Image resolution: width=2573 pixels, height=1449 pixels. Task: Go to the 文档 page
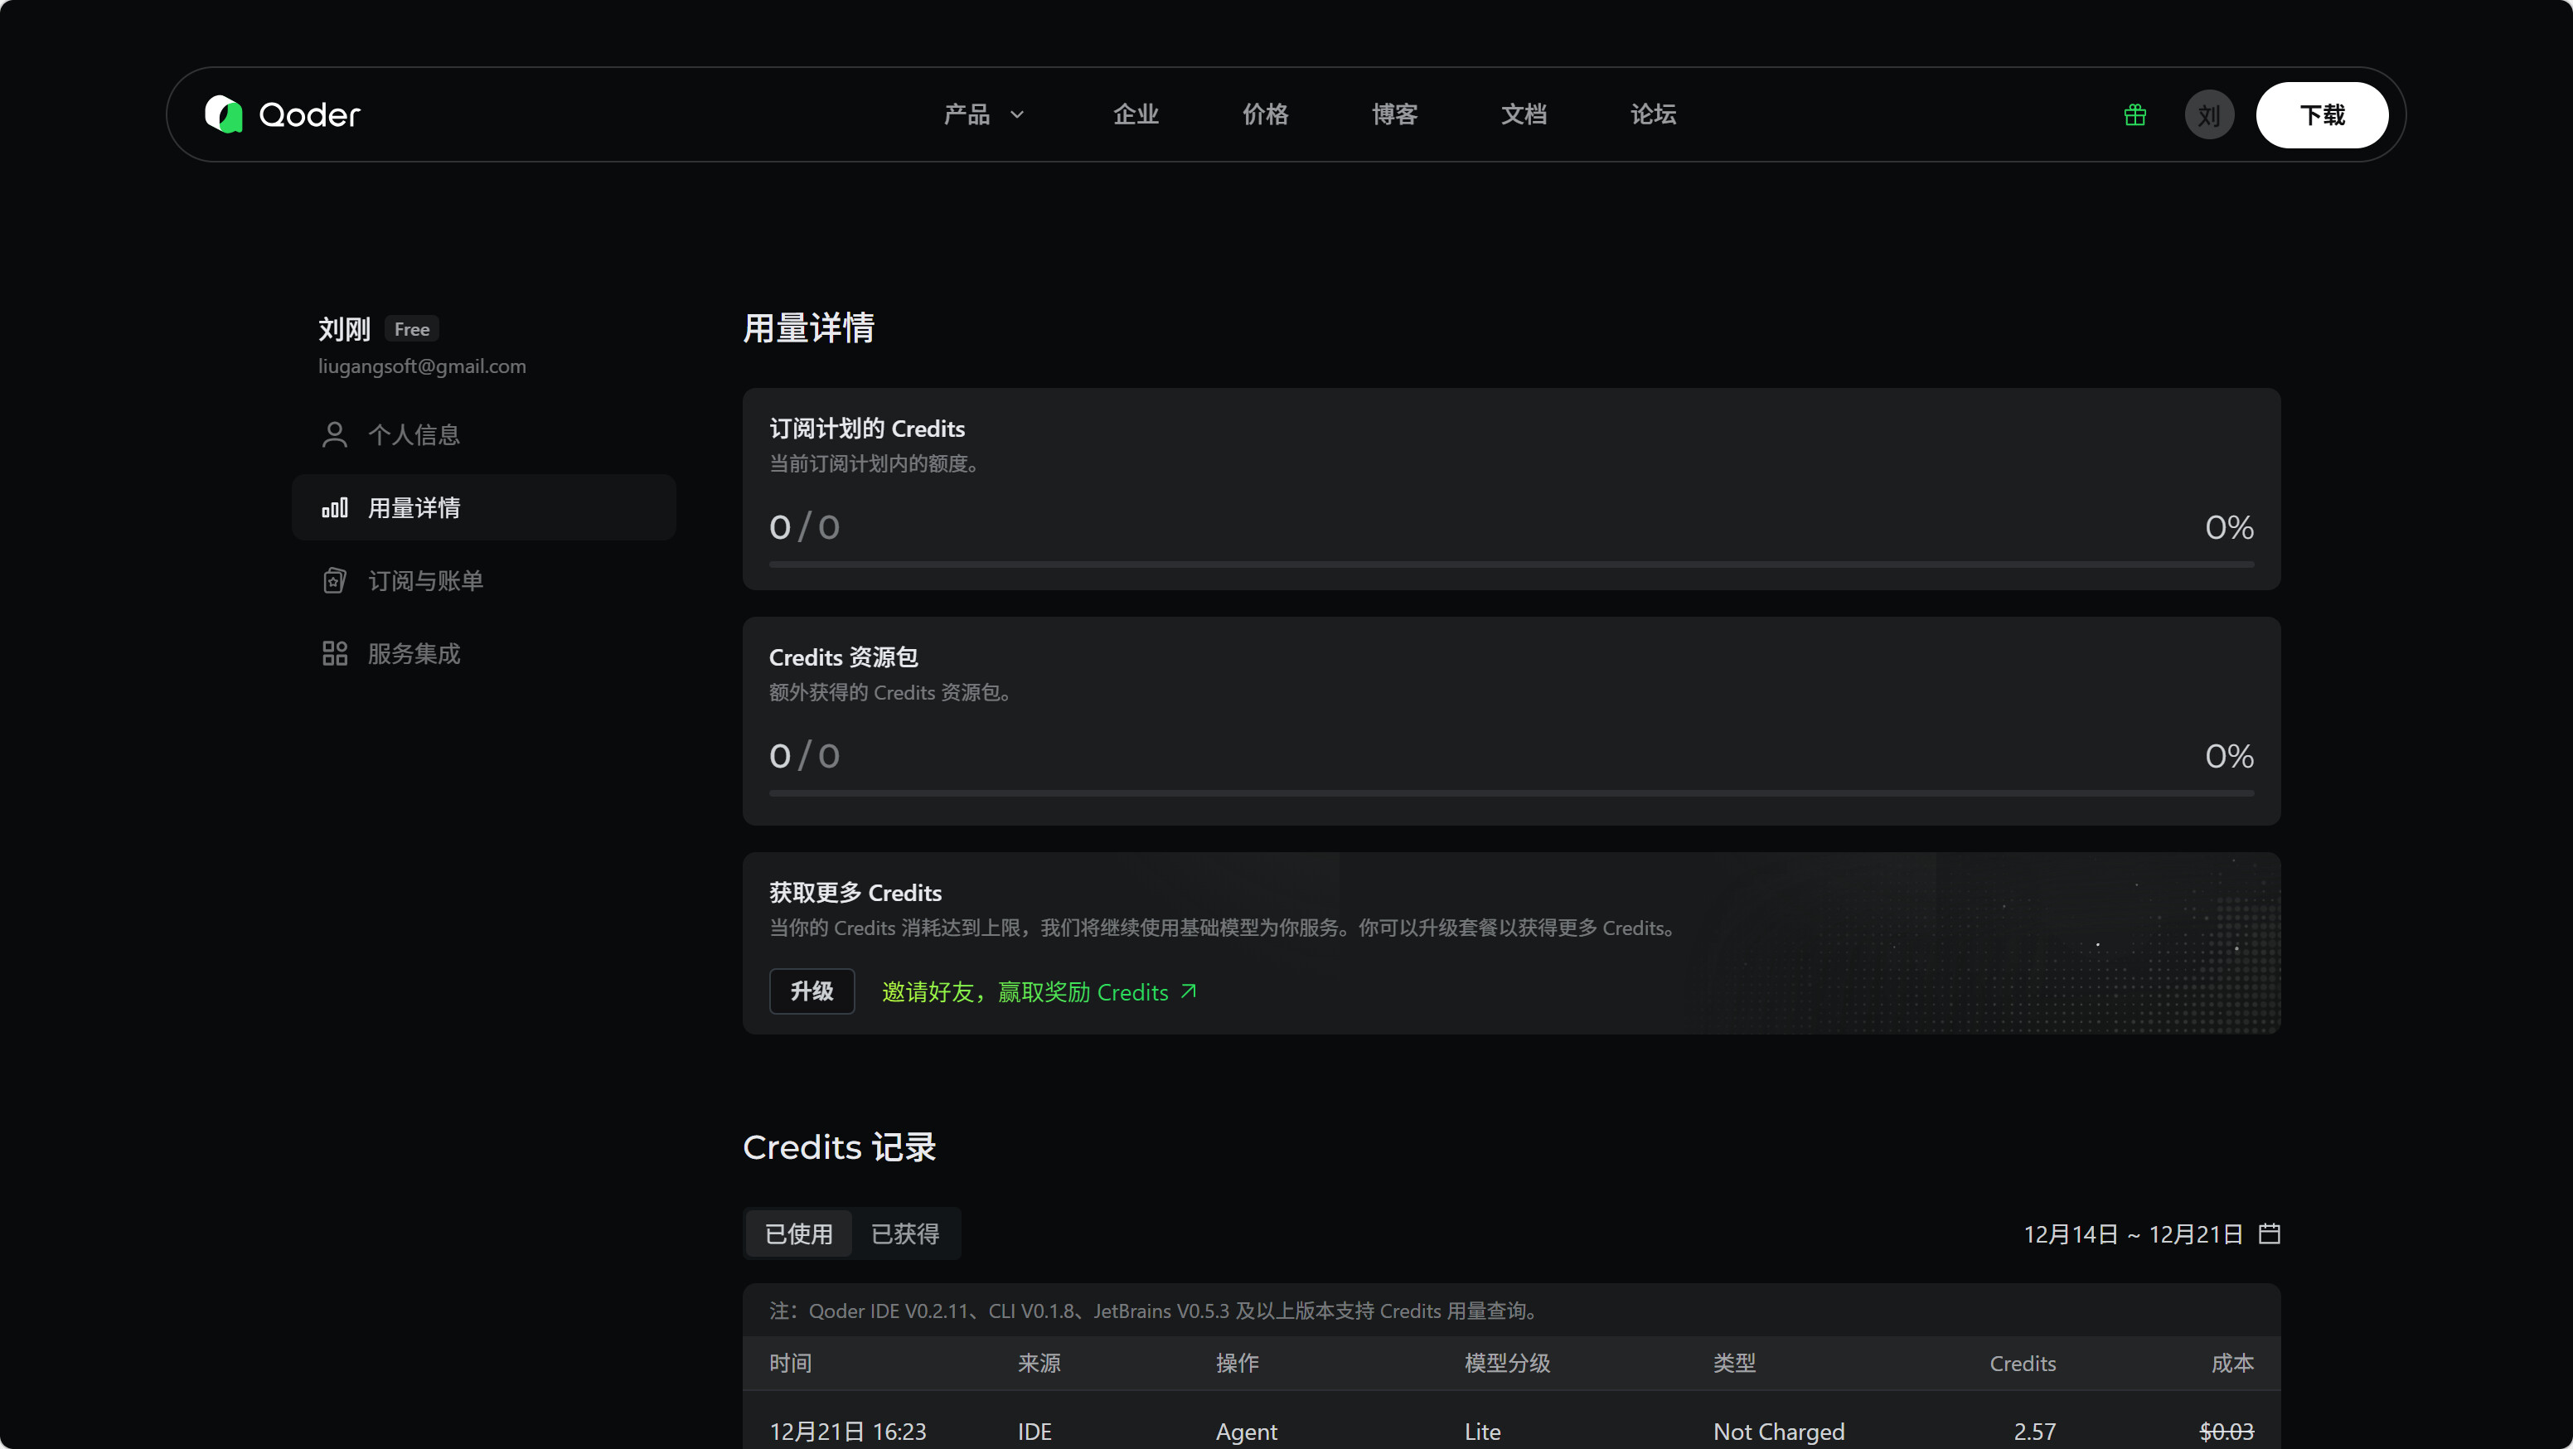pyautogui.click(x=1524, y=115)
